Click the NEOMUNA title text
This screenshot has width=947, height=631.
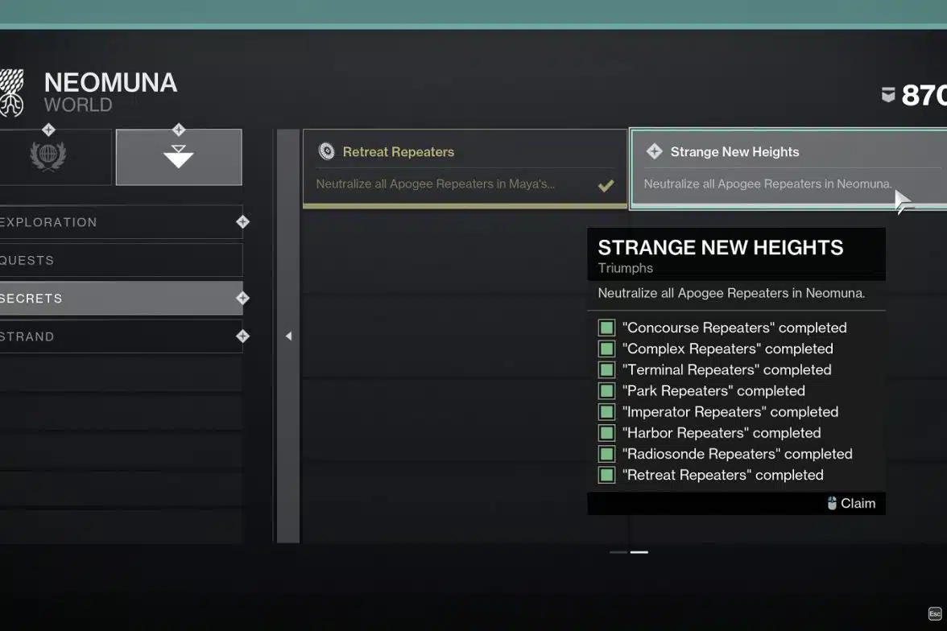[x=110, y=83]
